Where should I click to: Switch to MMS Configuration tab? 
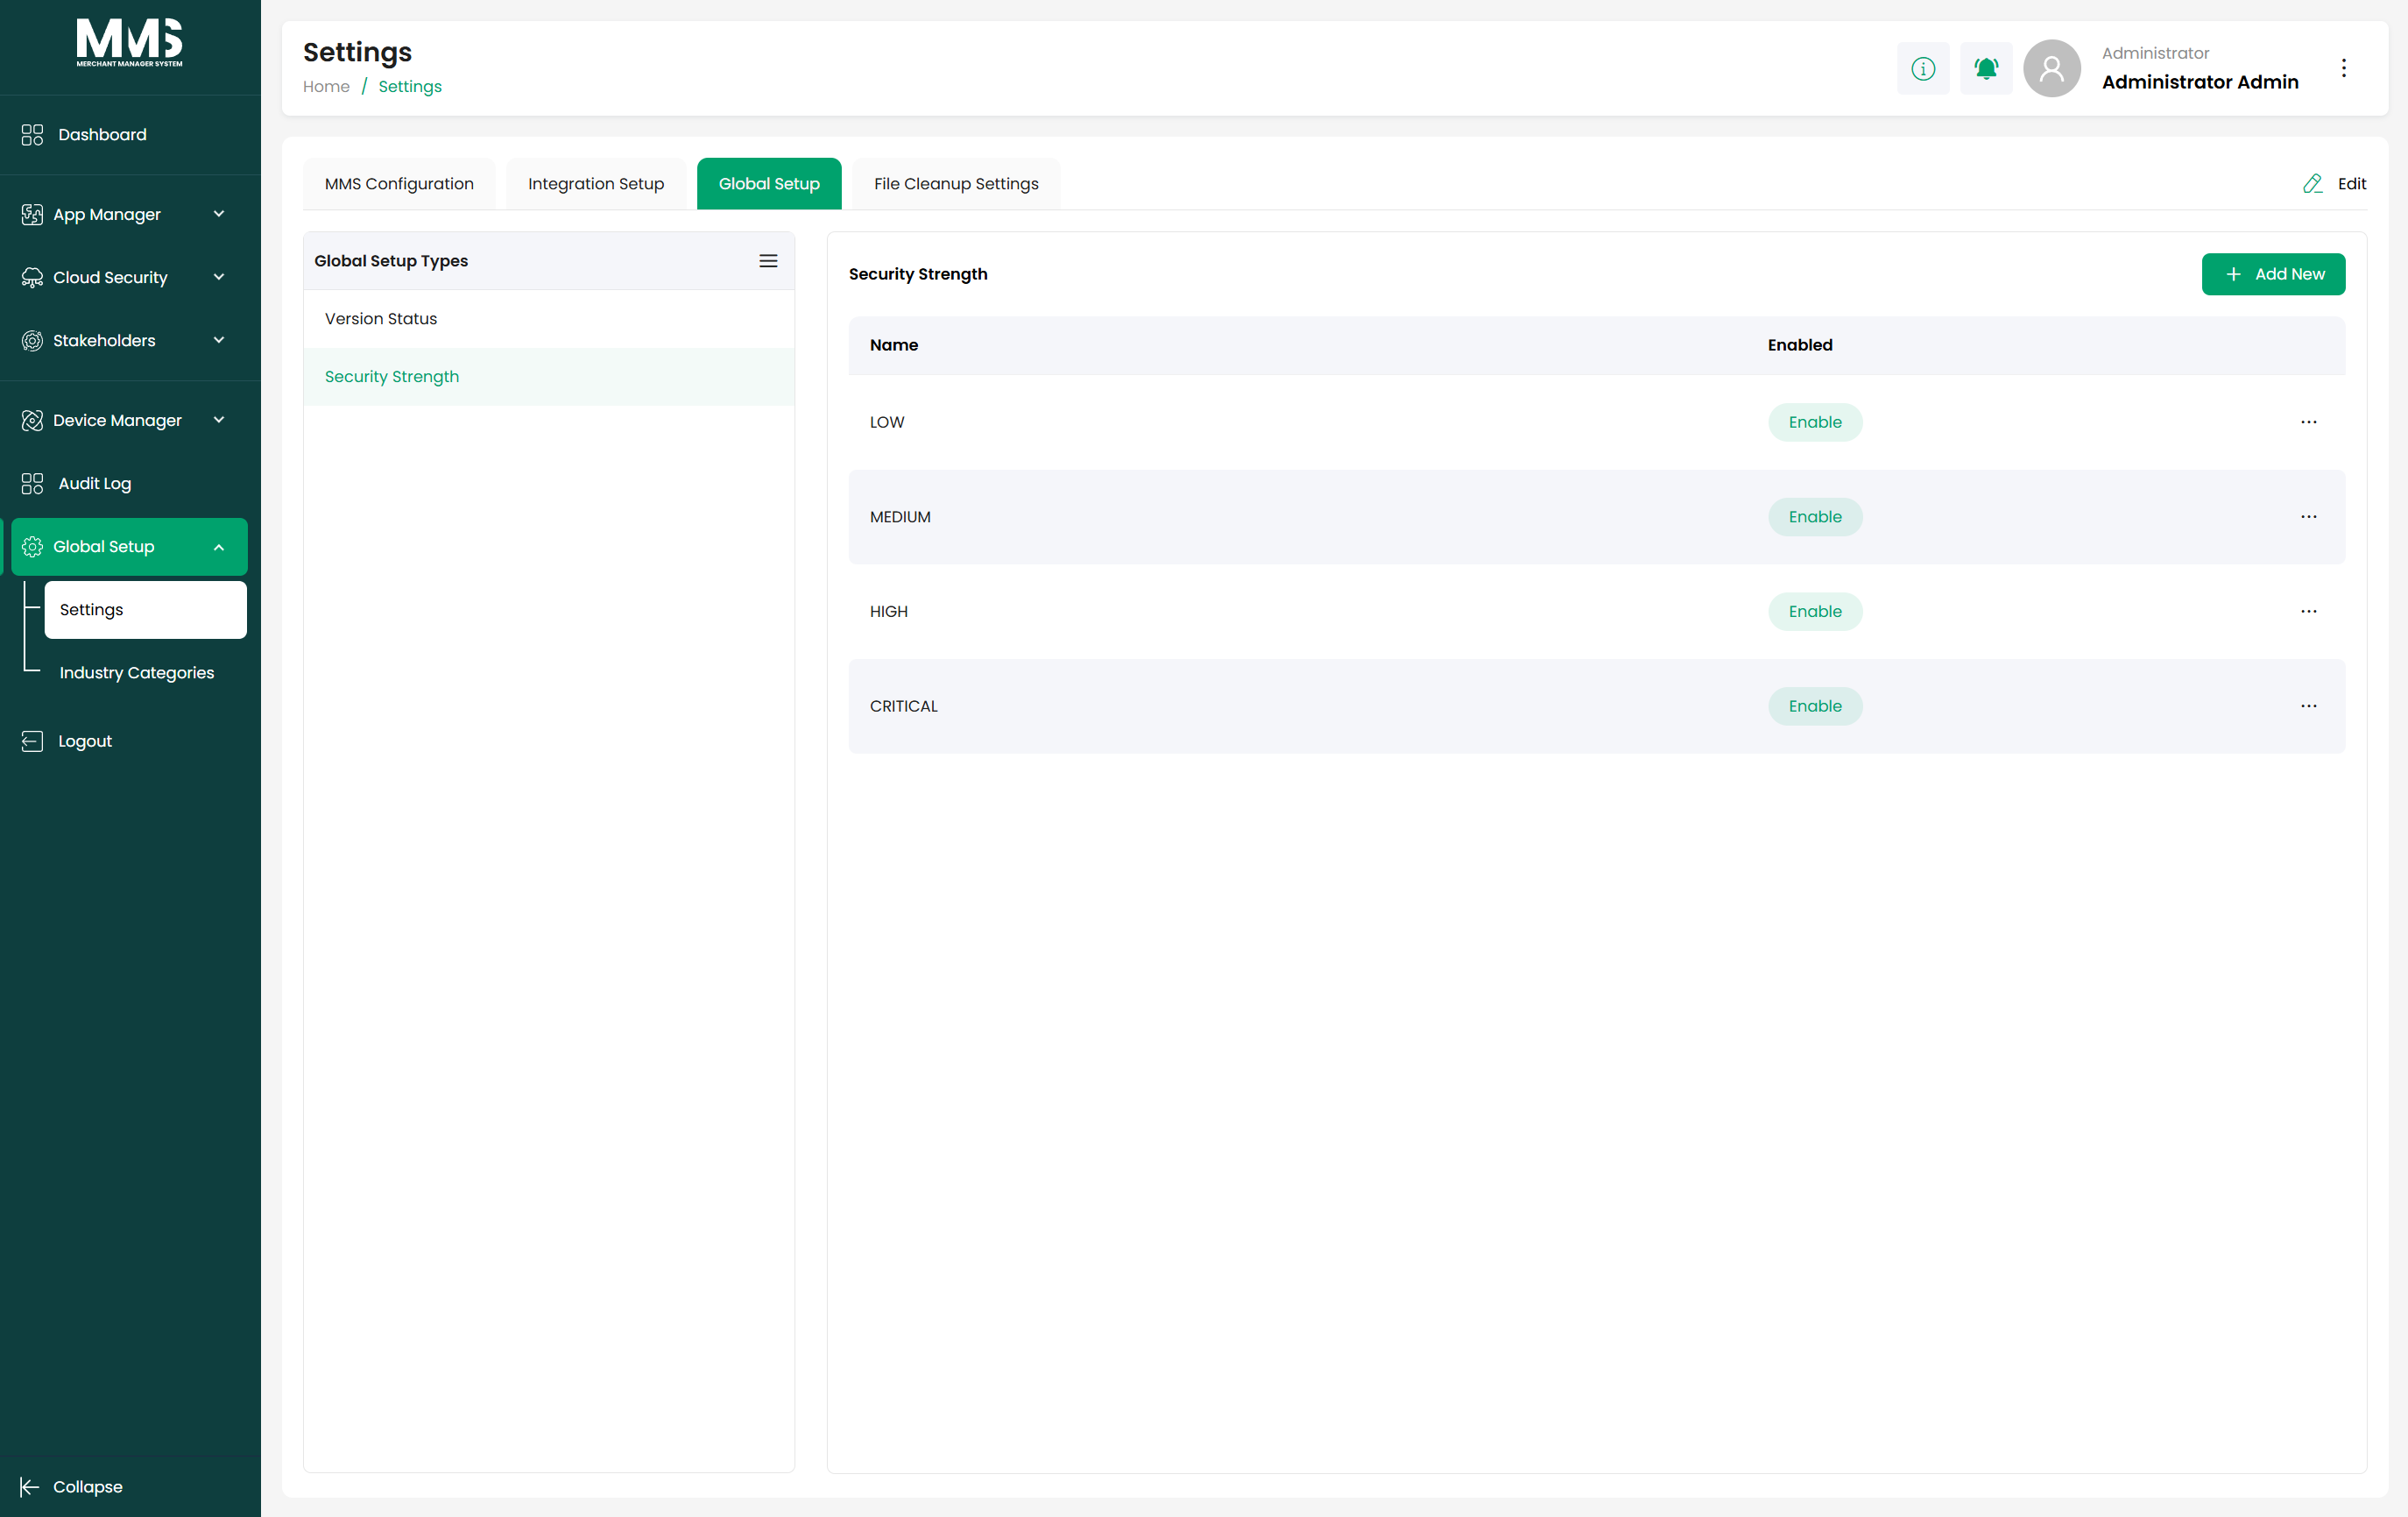pos(399,184)
